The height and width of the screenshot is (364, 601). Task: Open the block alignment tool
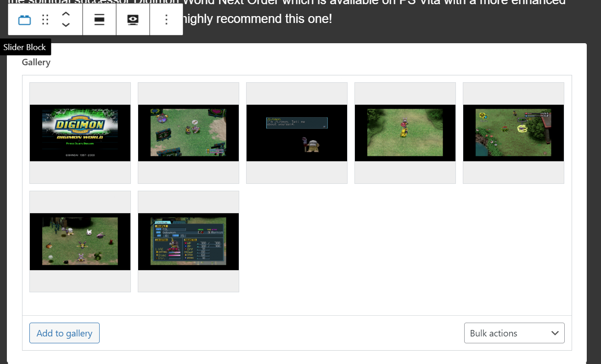pos(100,20)
